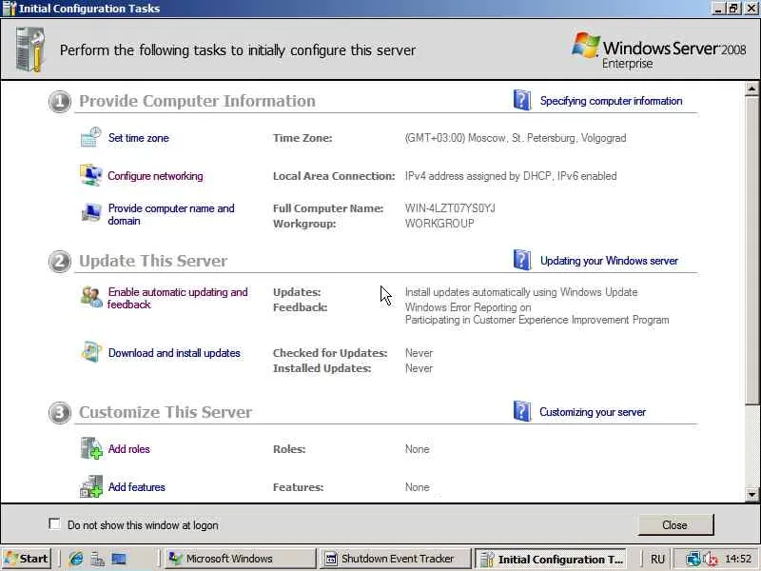The width and height of the screenshot is (761, 571).
Task: Click the network status tray icon
Action: [x=694, y=560]
